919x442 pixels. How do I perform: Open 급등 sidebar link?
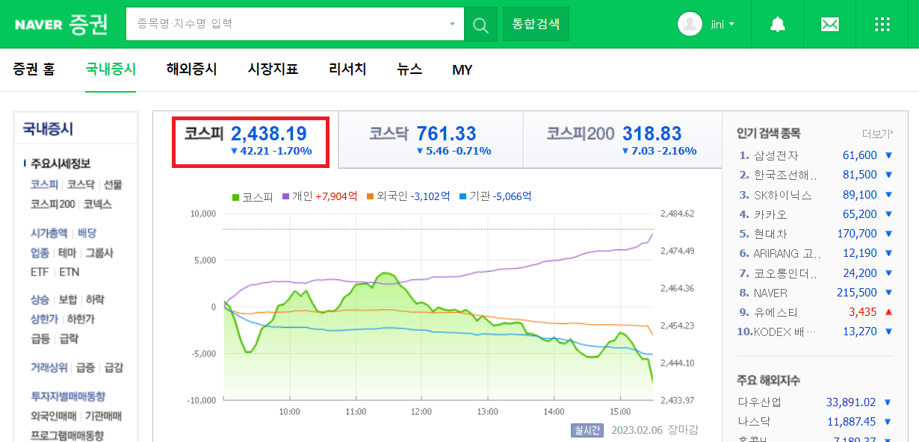pos(40,338)
